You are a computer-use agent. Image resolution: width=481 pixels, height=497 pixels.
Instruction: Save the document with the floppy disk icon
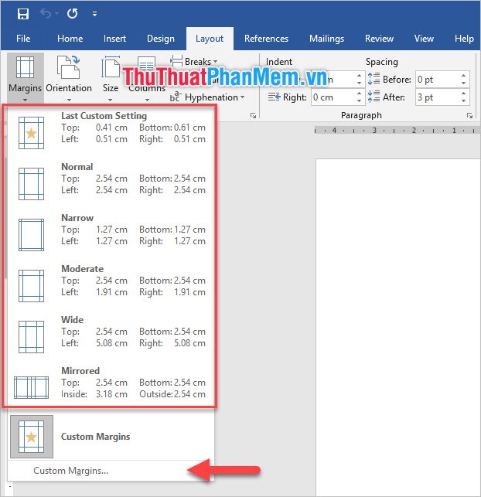coord(23,14)
